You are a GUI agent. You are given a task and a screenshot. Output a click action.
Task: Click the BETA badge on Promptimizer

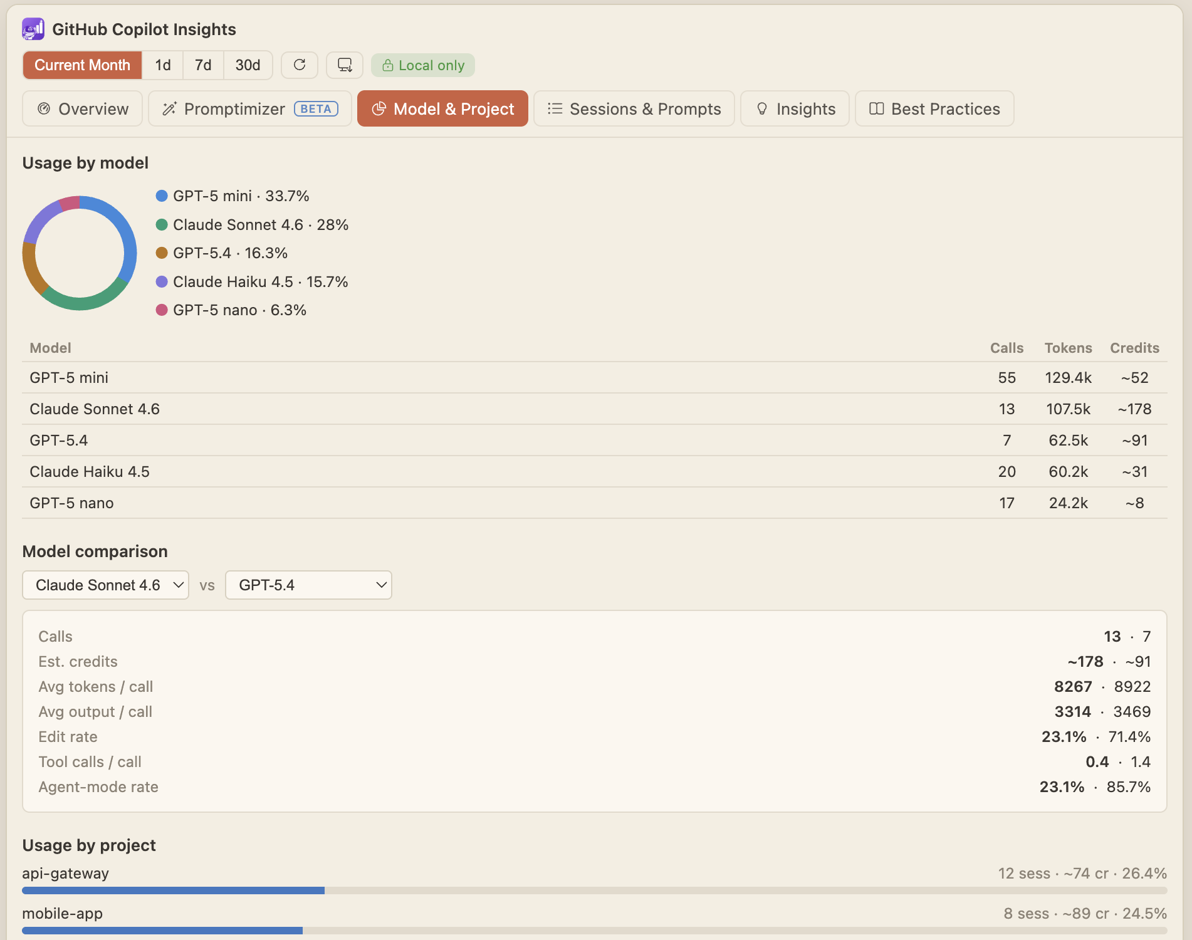click(x=316, y=108)
